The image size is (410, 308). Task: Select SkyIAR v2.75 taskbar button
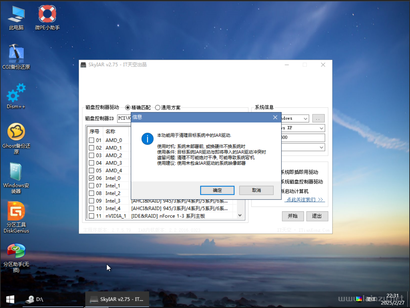click(117, 299)
